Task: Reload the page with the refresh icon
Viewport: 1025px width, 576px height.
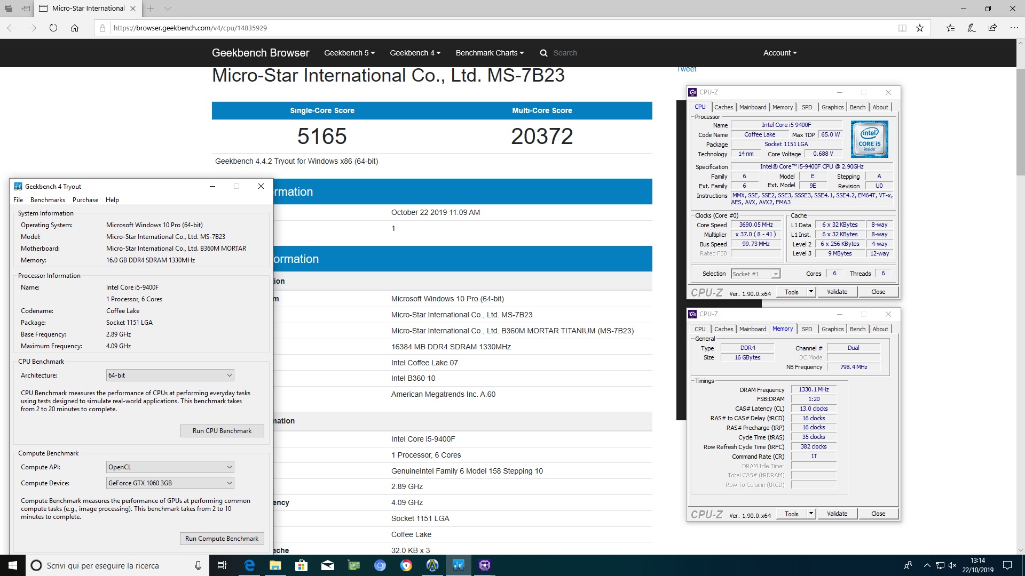Action: click(53, 28)
